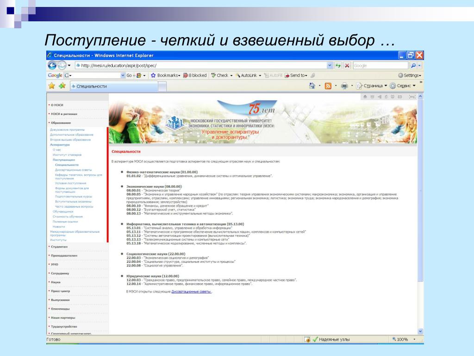Image resolution: width=474 pixels, height=356 pixels.
Task: Open Дополнительное образование link
Action: point(72,135)
